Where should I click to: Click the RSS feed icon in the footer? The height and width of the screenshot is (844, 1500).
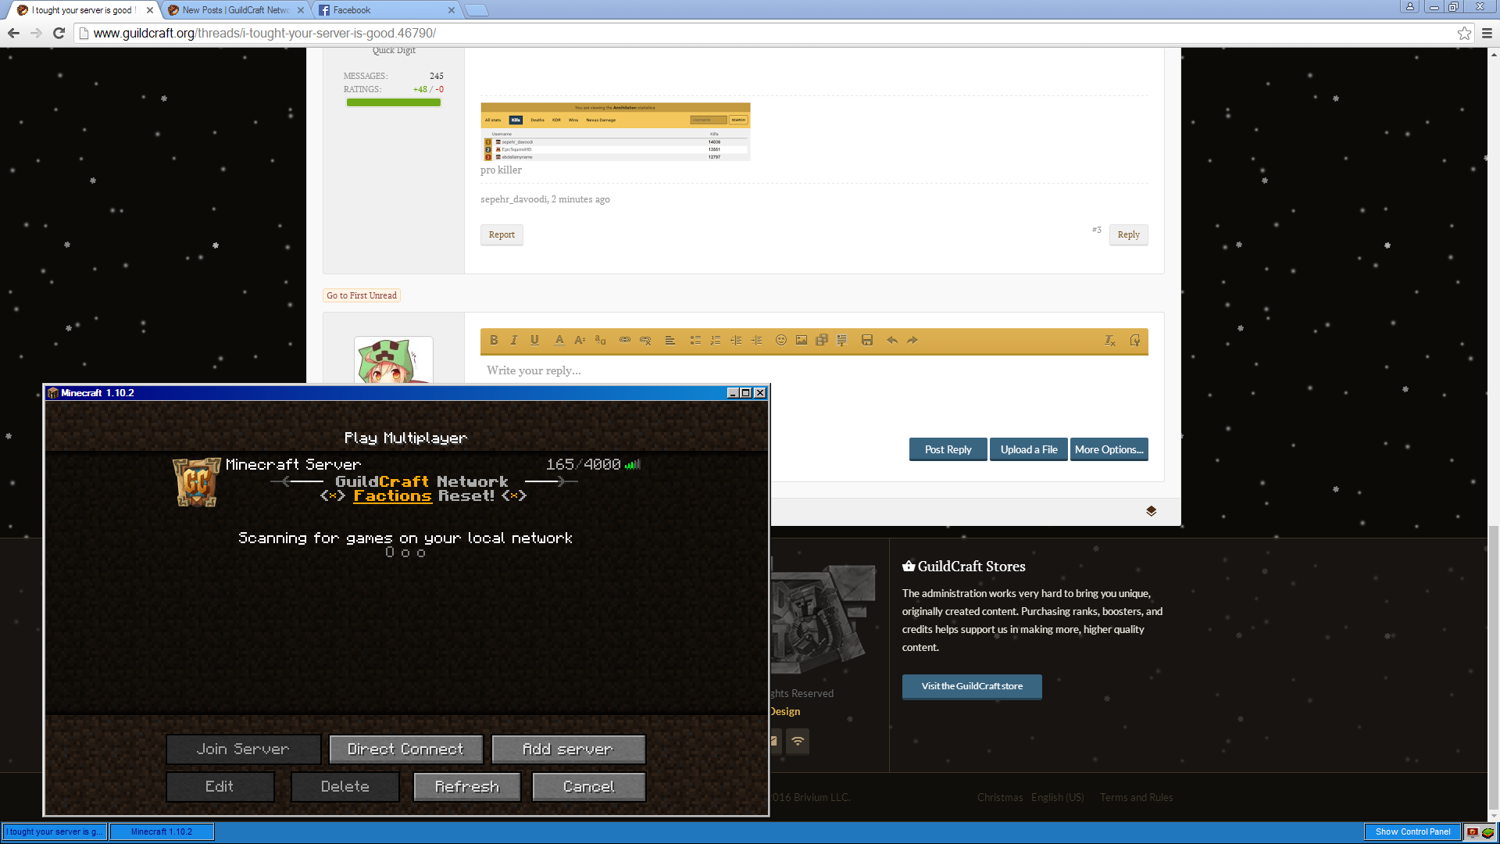tap(798, 741)
